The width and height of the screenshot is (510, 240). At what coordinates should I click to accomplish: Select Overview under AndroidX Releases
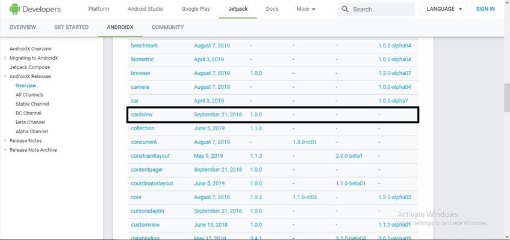[26, 86]
